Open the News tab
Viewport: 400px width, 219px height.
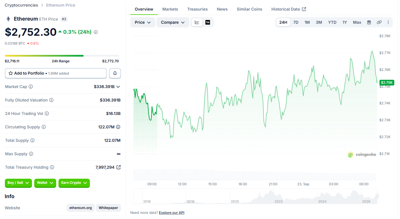tap(222, 9)
